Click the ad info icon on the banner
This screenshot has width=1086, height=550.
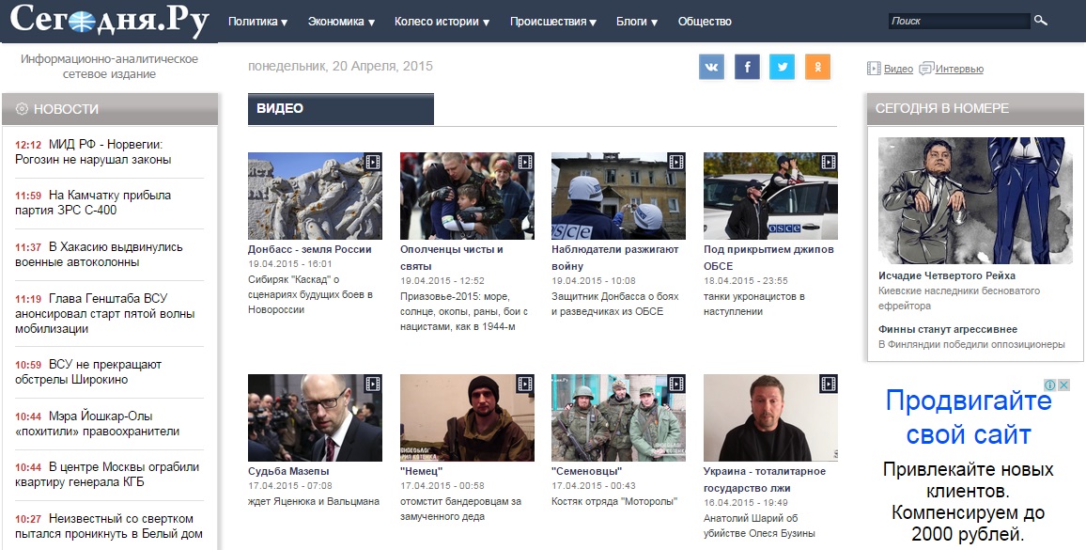coord(1050,385)
